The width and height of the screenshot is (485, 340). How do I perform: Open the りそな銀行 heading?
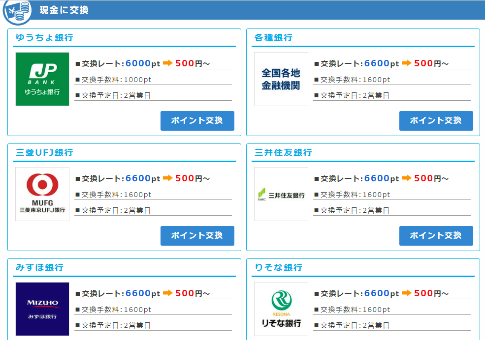pyautogui.click(x=278, y=268)
